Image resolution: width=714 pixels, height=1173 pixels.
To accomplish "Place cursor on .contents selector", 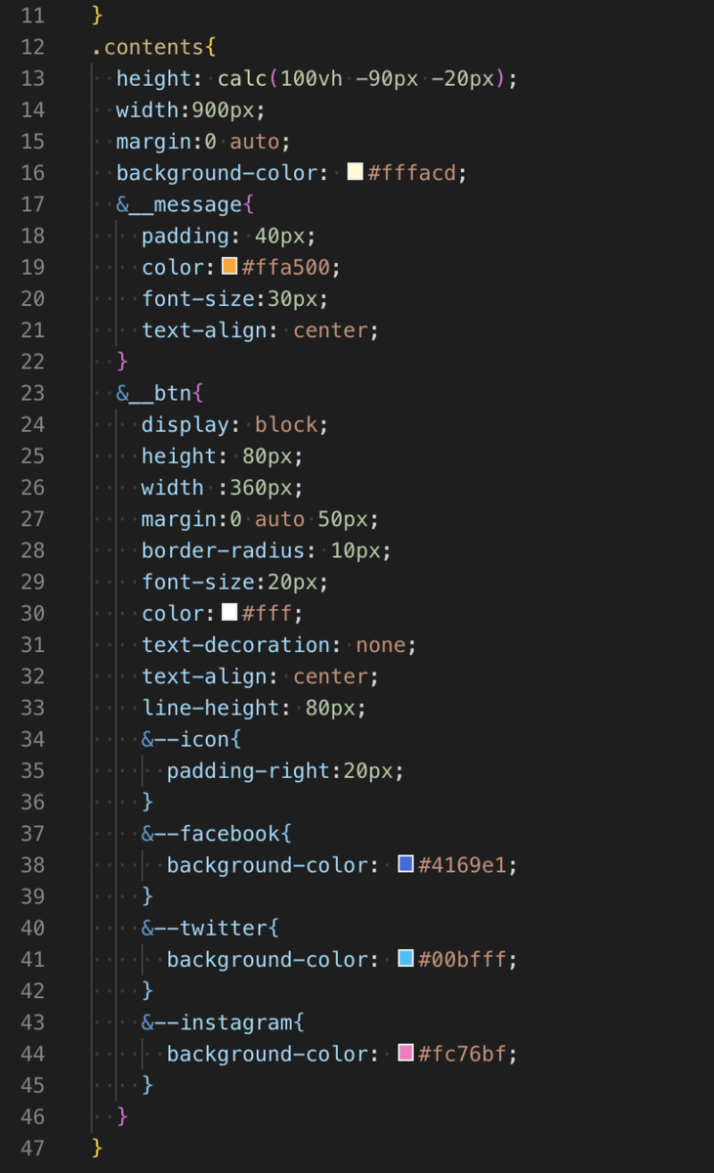I will 148,47.
